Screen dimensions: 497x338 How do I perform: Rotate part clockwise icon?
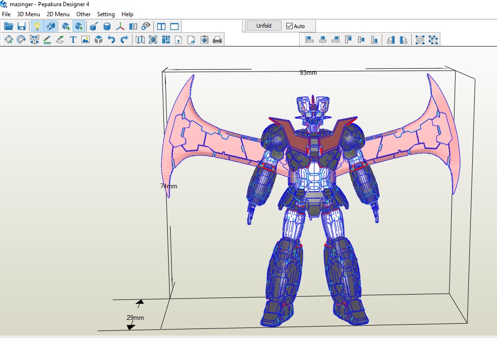pos(404,40)
